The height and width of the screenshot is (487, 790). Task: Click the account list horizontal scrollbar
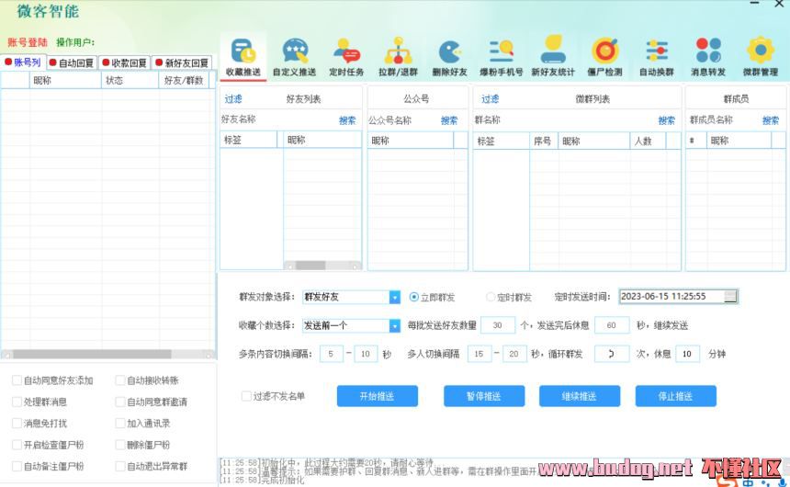pos(107,355)
